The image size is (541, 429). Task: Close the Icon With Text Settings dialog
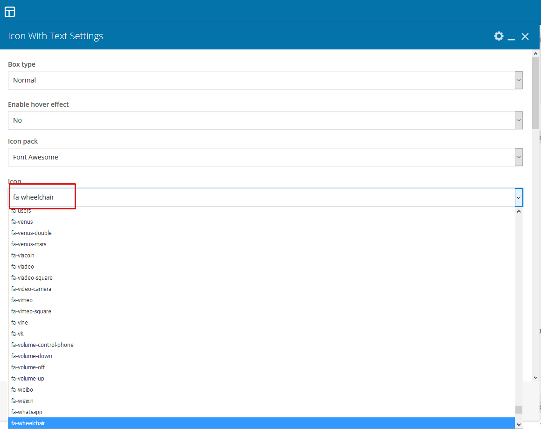tap(525, 36)
